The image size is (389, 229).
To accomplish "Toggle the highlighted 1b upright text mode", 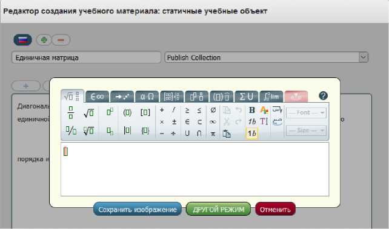I will point(252,134).
